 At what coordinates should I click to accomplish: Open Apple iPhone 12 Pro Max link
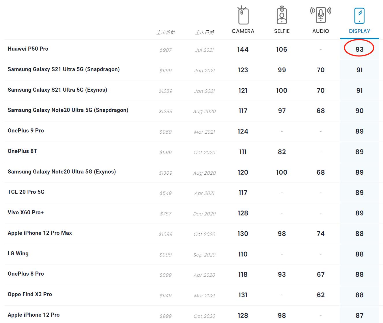pos(40,233)
